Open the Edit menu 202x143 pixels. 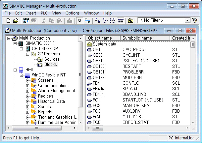[19, 13]
